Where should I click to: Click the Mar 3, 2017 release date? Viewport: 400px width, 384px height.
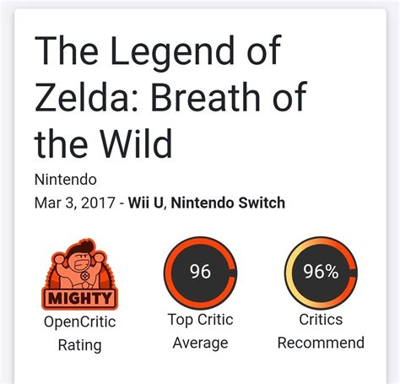pyautogui.click(x=75, y=203)
